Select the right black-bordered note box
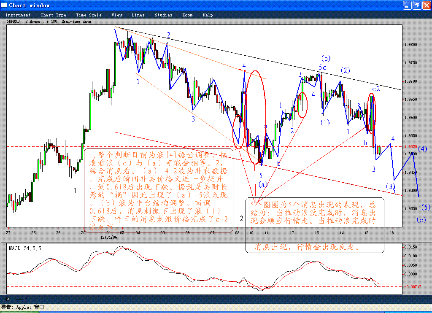The image size is (432, 313). (315, 225)
